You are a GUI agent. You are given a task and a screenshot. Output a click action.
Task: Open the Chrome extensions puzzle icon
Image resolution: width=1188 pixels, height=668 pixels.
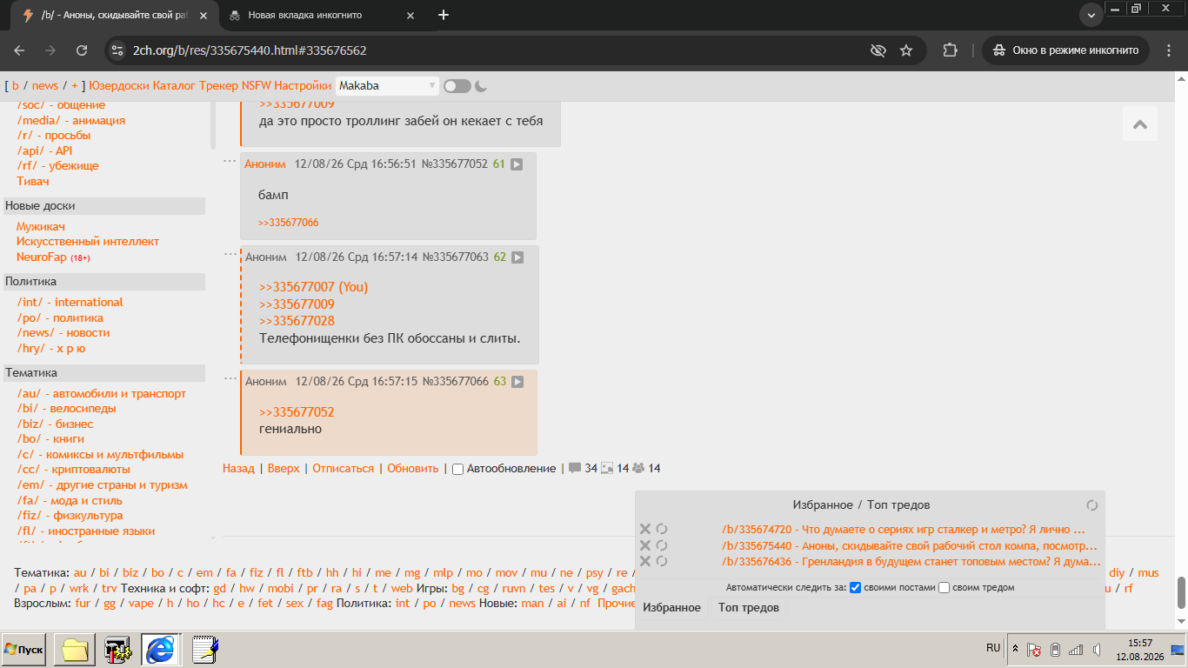[x=950, y=50]
